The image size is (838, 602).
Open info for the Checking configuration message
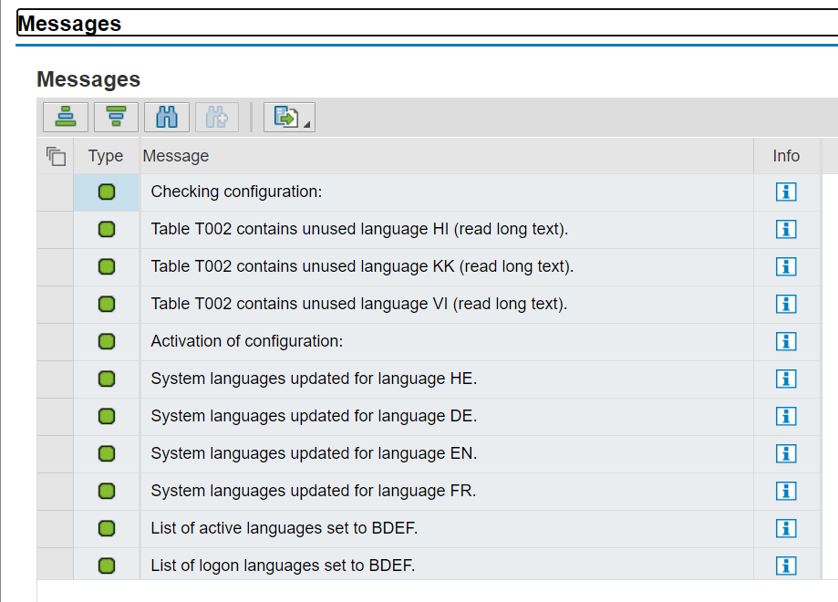[785, 192]
